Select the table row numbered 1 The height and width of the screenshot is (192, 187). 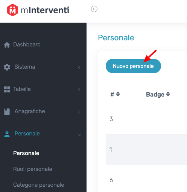coord(146,150)
